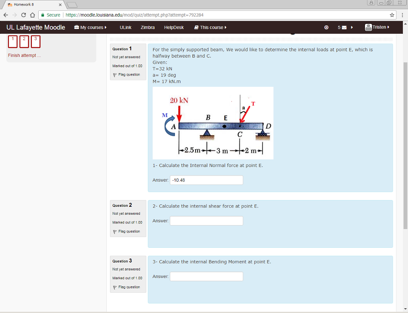This screenshot has width=408, height=313.
Task: Close the Homework 8 browser tab
Action: point(60,5)
